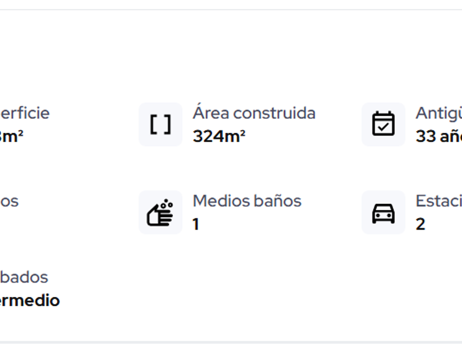Screen dimensions: 462x347
Task: Click the hand-washing half baths icon
Action: point(160,213)
